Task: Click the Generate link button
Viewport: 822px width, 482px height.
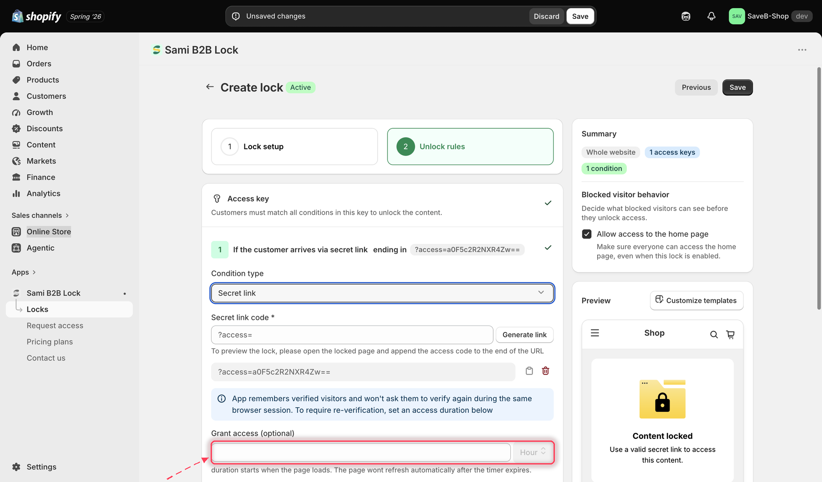Action: tap(524, 335)
